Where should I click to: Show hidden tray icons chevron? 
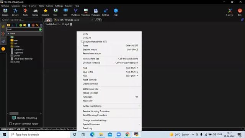[x=193, y=135]
